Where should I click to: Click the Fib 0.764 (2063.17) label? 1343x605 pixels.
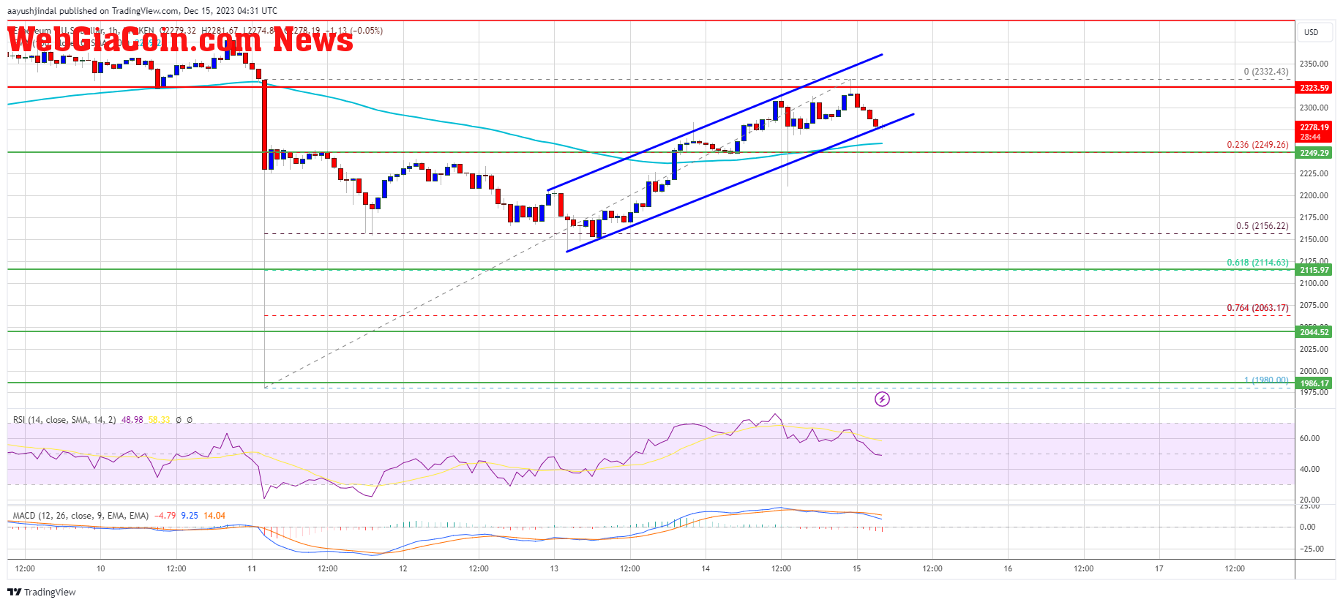[x=1257, y=308]
